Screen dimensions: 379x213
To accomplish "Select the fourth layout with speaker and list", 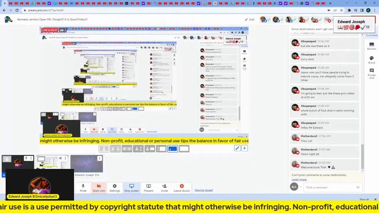I will tap(138, 149).
